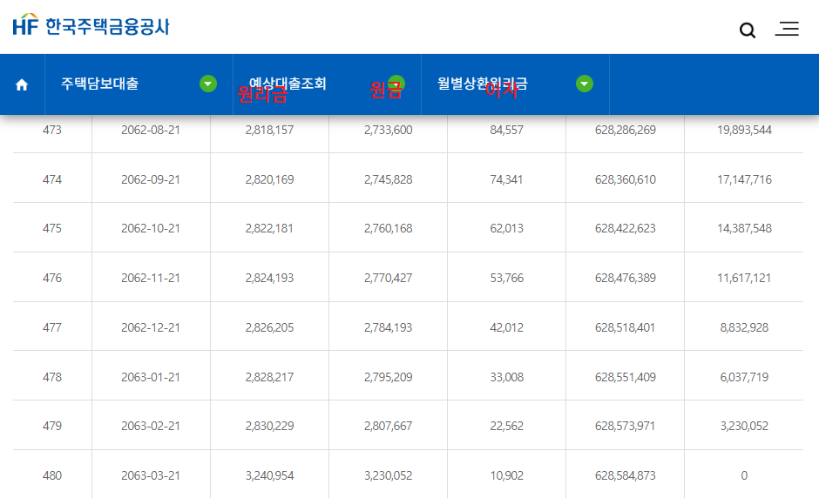Click balance value 19,893,544
Image resolution: width=819 pixels, height=498 pixels.
coord(744,130)
